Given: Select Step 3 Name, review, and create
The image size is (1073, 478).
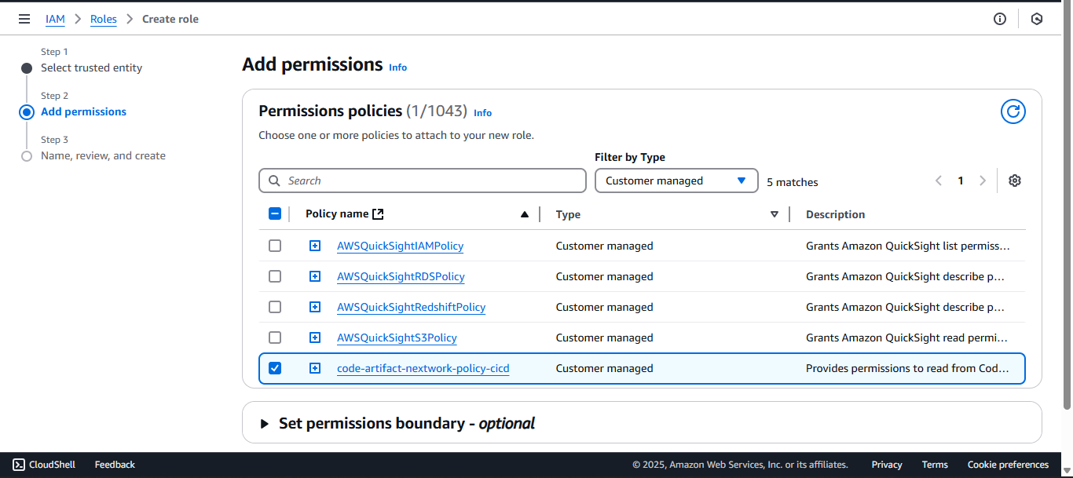Looking at the screenshot, I should (x=103, y=155).
